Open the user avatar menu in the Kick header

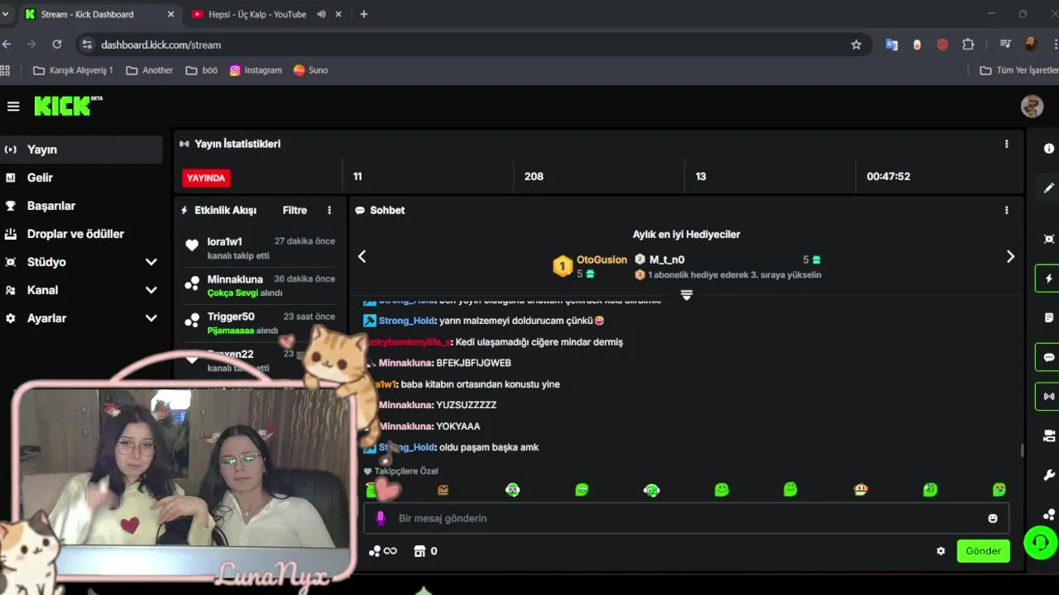pos(1032,107)
